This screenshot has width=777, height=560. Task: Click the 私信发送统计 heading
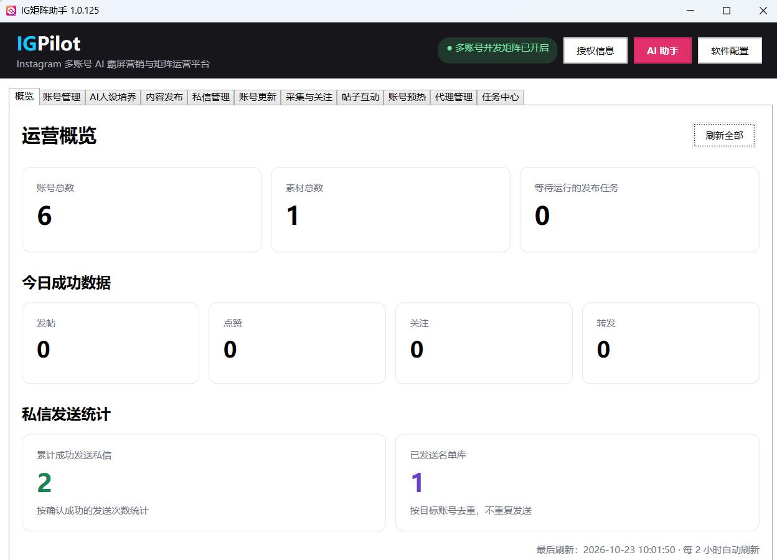[x=66, y=414]
